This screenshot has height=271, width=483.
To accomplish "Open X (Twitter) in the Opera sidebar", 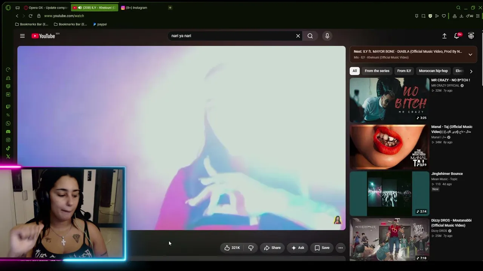I will [x=8, y=157].
